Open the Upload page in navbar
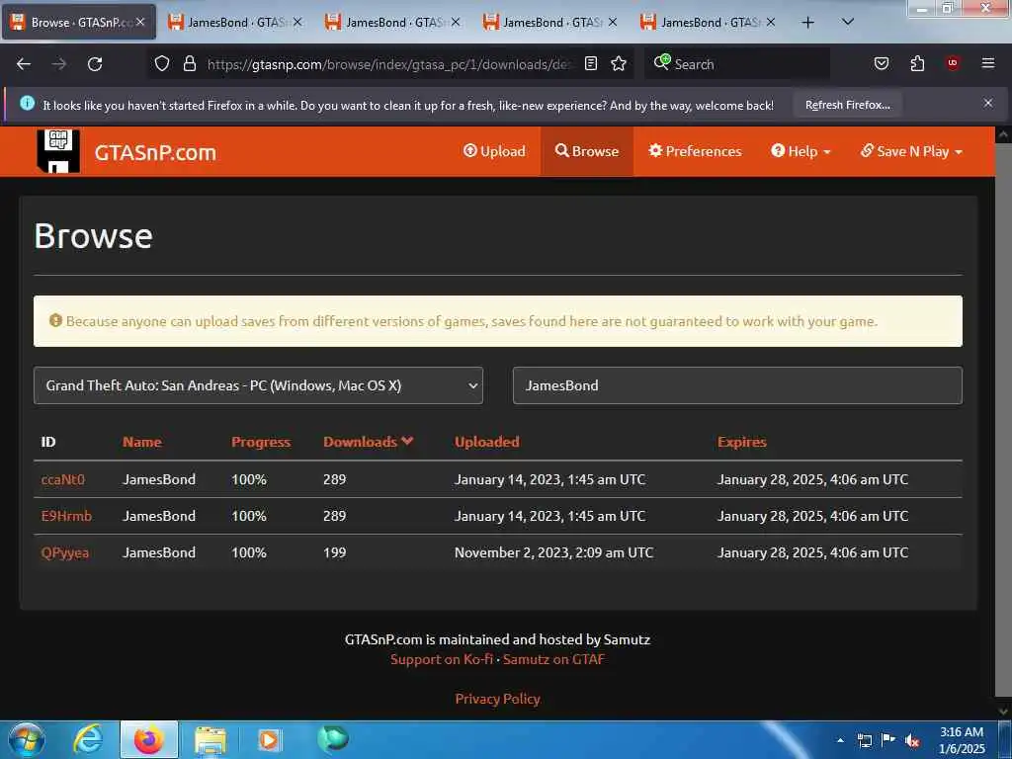The width and height of the screenshot is (1012, 759). (x=494, y=151)
